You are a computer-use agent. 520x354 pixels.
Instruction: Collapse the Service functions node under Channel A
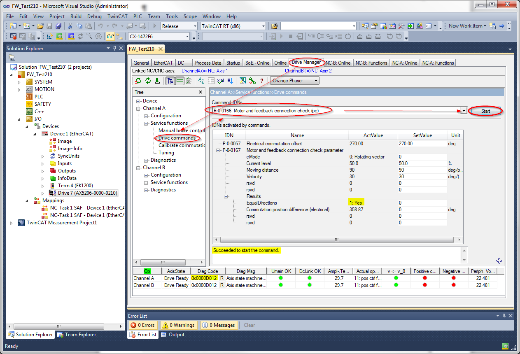tap(147, 123)
